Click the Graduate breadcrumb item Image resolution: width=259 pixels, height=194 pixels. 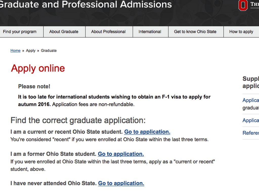(49, 51)
